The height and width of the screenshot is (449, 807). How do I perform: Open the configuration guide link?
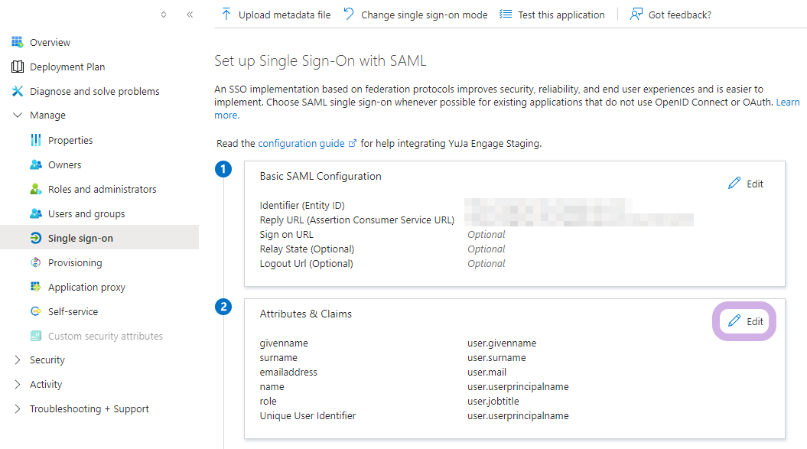[x=301, y=143]
